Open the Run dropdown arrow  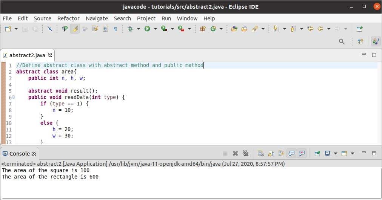click(156, 29)
